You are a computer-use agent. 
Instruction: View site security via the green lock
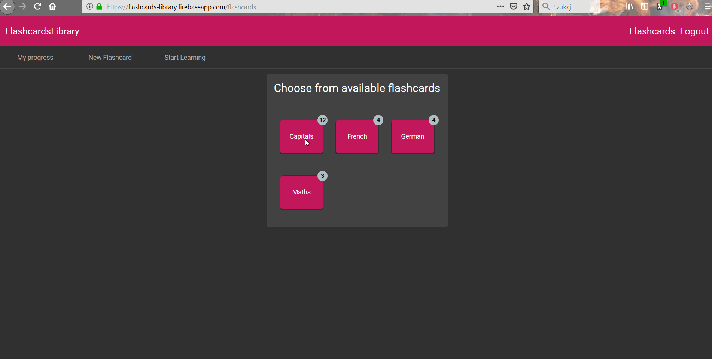click(99, 7)
